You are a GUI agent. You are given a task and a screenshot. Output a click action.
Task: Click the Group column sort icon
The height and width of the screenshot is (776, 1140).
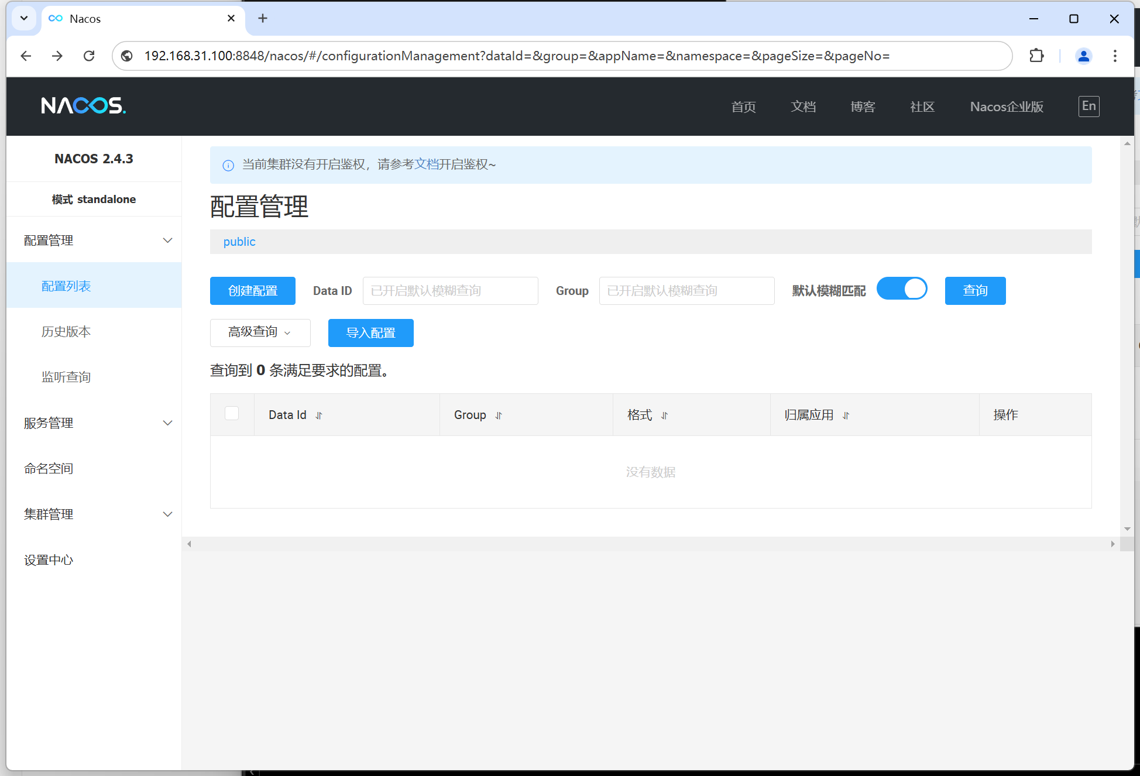click(x=499, y=416)
